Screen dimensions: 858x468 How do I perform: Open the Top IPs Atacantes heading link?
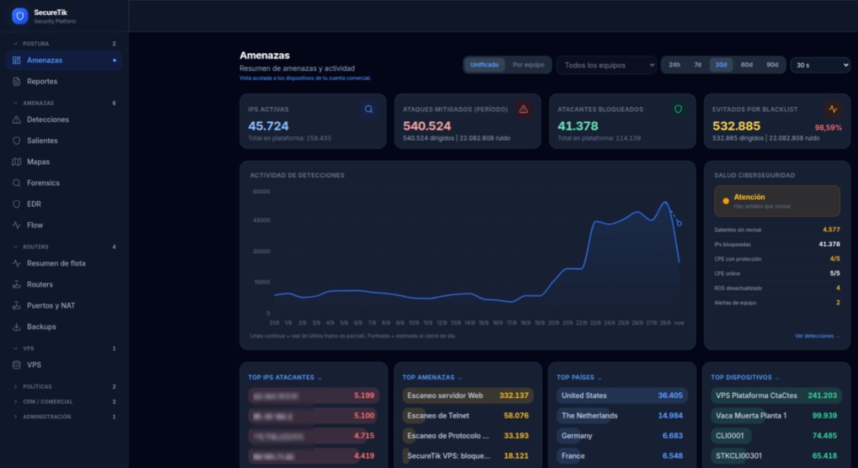(284, 377)
